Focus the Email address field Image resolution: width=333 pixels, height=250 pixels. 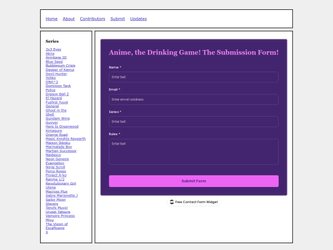click(x=194, y=99)
